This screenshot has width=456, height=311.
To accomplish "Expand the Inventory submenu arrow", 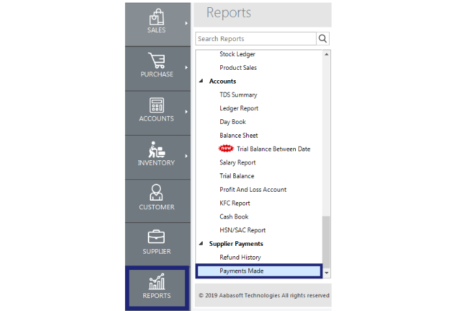I will pos(186,156).
